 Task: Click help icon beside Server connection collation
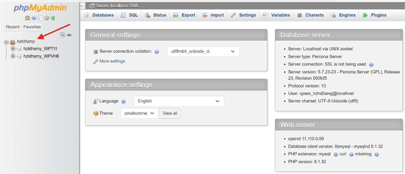157,52
